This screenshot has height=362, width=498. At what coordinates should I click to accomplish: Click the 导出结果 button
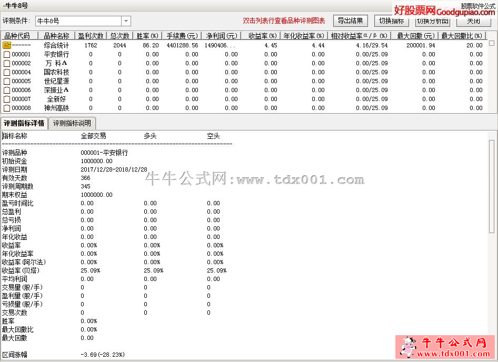coord(350,21)
